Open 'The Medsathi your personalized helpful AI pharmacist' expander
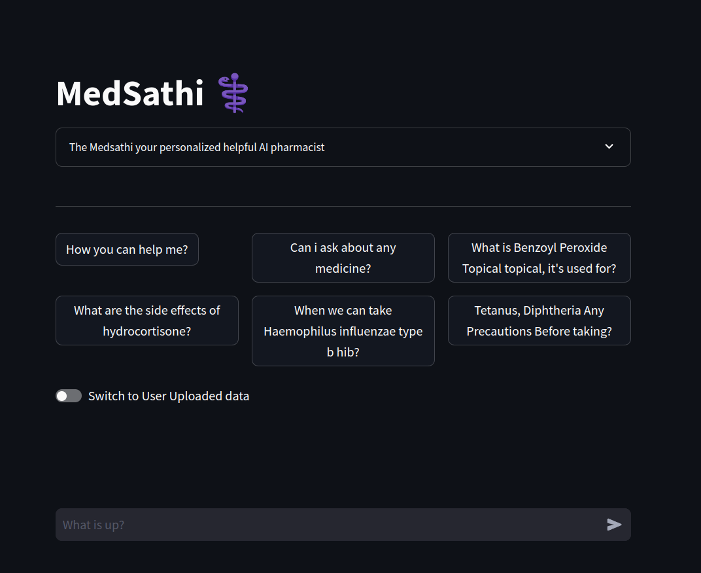Image resolution: width=701 pixels, height=573 pixels. click(197, 147)
